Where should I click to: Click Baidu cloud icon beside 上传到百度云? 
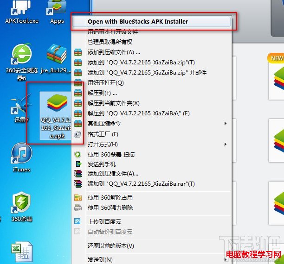77,221
